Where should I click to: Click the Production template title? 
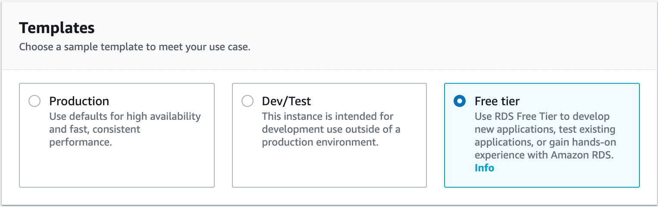(x=79, y=101)
